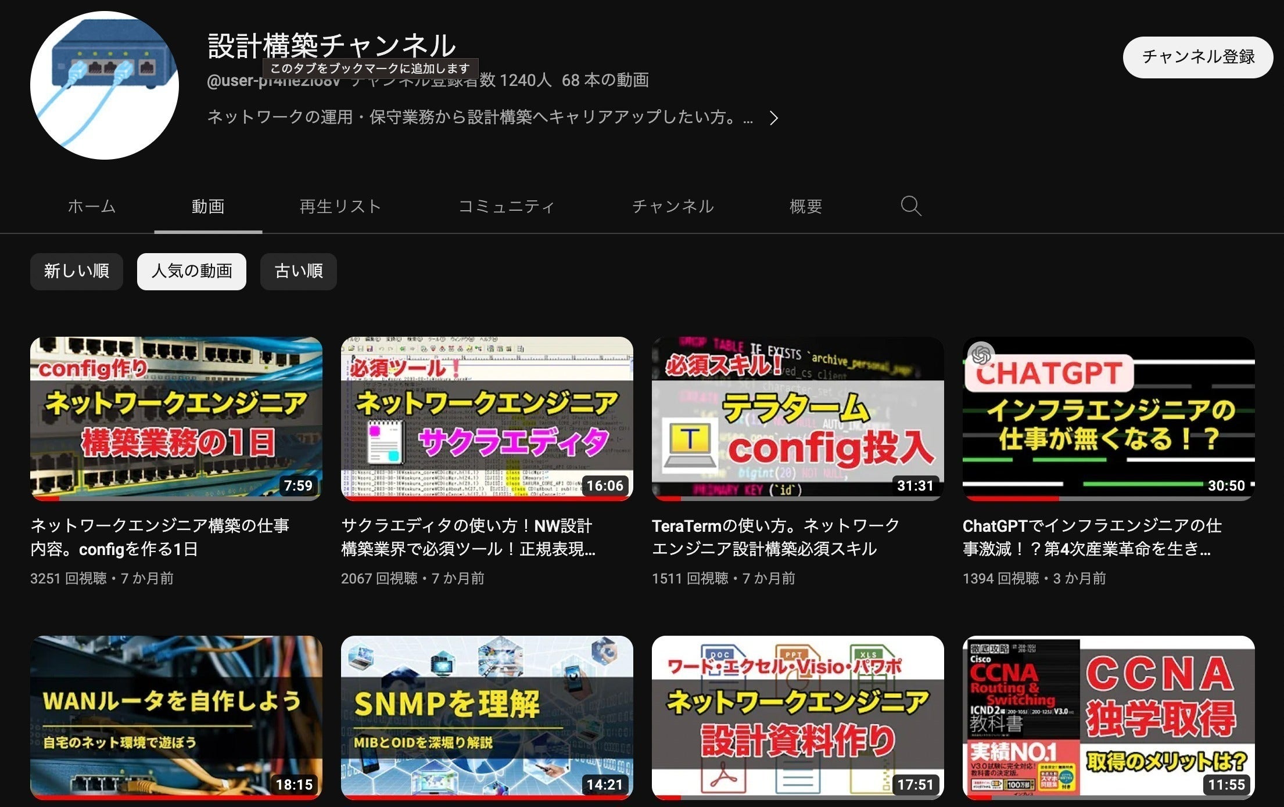
Task: Open the サクラエディタ video thumbnail
Action: (x=487, y=418)
